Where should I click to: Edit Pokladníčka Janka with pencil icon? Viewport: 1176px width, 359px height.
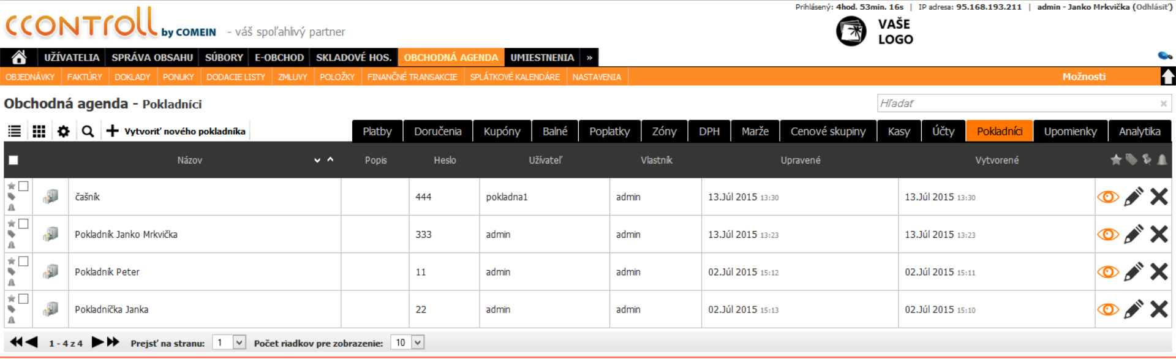click(1133, 309)
